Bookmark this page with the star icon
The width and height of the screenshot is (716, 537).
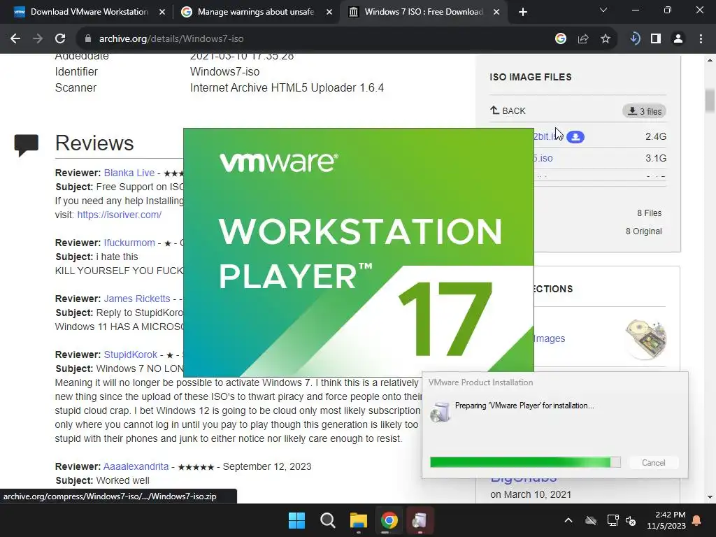tap(605, 39)
